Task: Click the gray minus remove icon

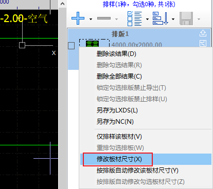Action: click(104, 18)
